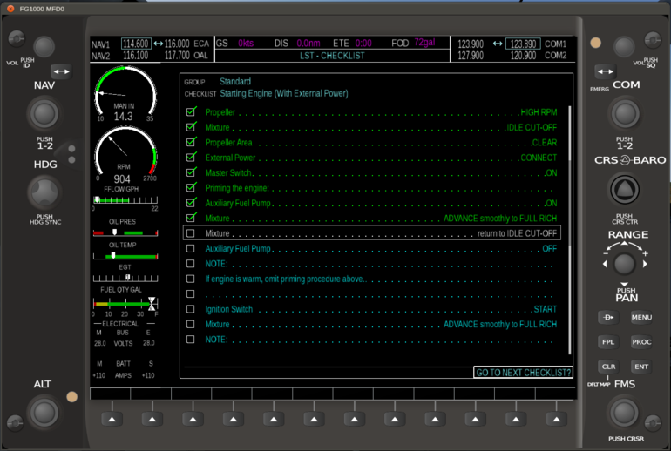The image size is (671, 451).
Task: Click the FMS knob
Action: [x=623, y=411]
